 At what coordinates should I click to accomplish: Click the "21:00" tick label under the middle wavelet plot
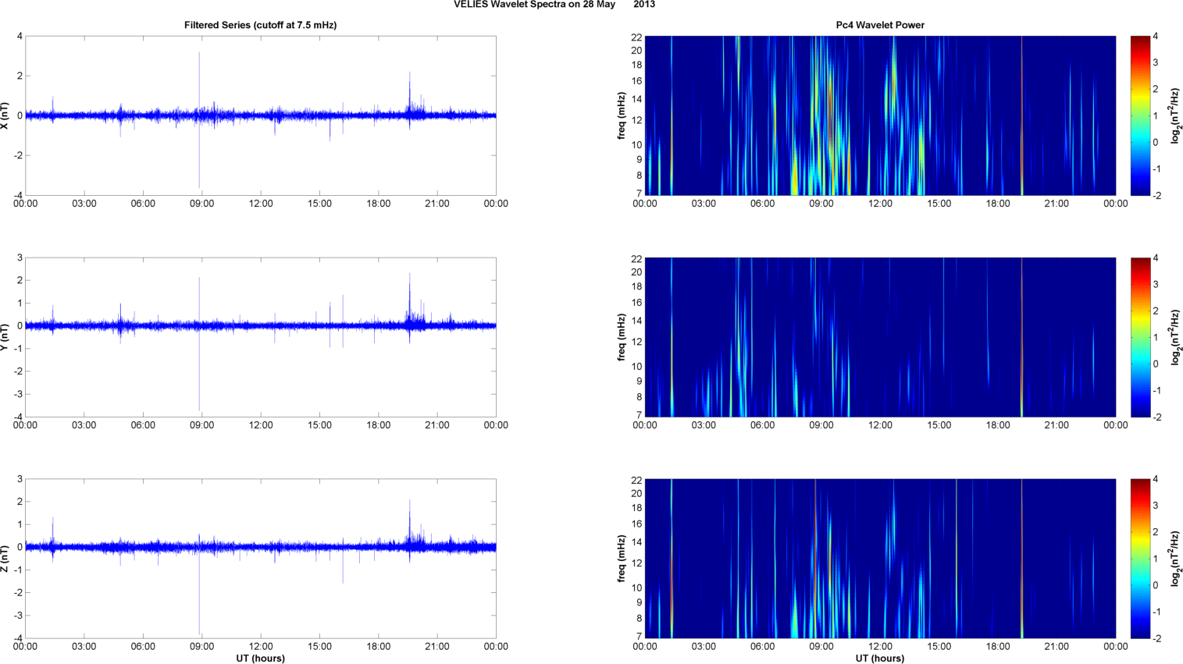coord(1057,425)
